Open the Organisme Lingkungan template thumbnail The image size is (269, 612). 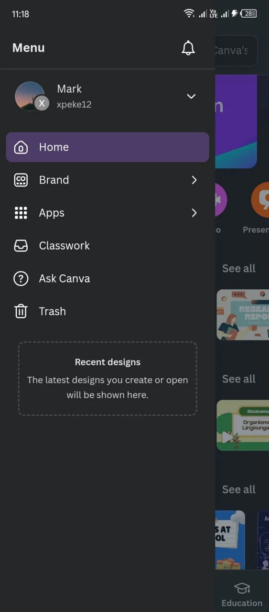pyautogui.click(x=243, y=425)
